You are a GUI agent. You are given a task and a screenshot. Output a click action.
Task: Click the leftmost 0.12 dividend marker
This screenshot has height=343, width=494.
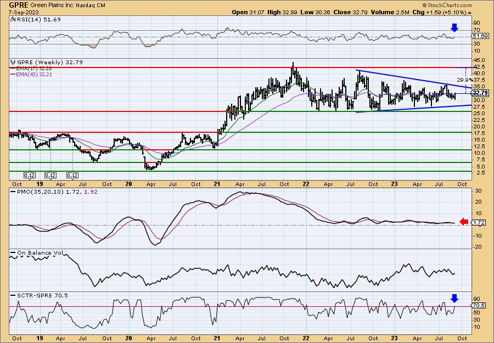(x=30, y=175)
